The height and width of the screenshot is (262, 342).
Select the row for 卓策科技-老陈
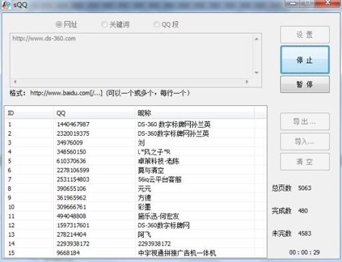[x=135, y=161]
